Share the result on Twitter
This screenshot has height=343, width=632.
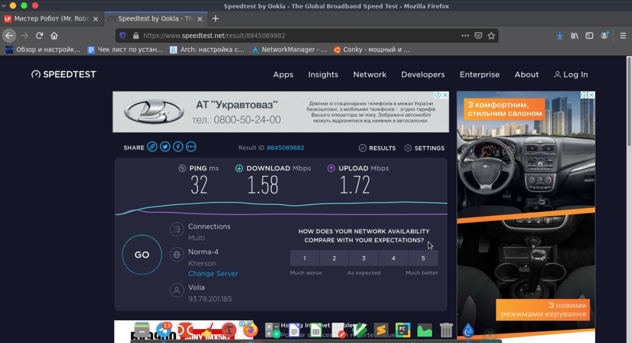click(165, 147)
